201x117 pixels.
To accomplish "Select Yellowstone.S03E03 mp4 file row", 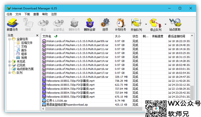I will tap(116, 85).
